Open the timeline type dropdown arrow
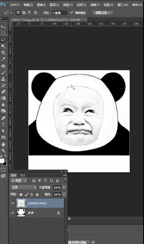The height and width of the screenshot is (244, 144). click(x=93, y=242)
